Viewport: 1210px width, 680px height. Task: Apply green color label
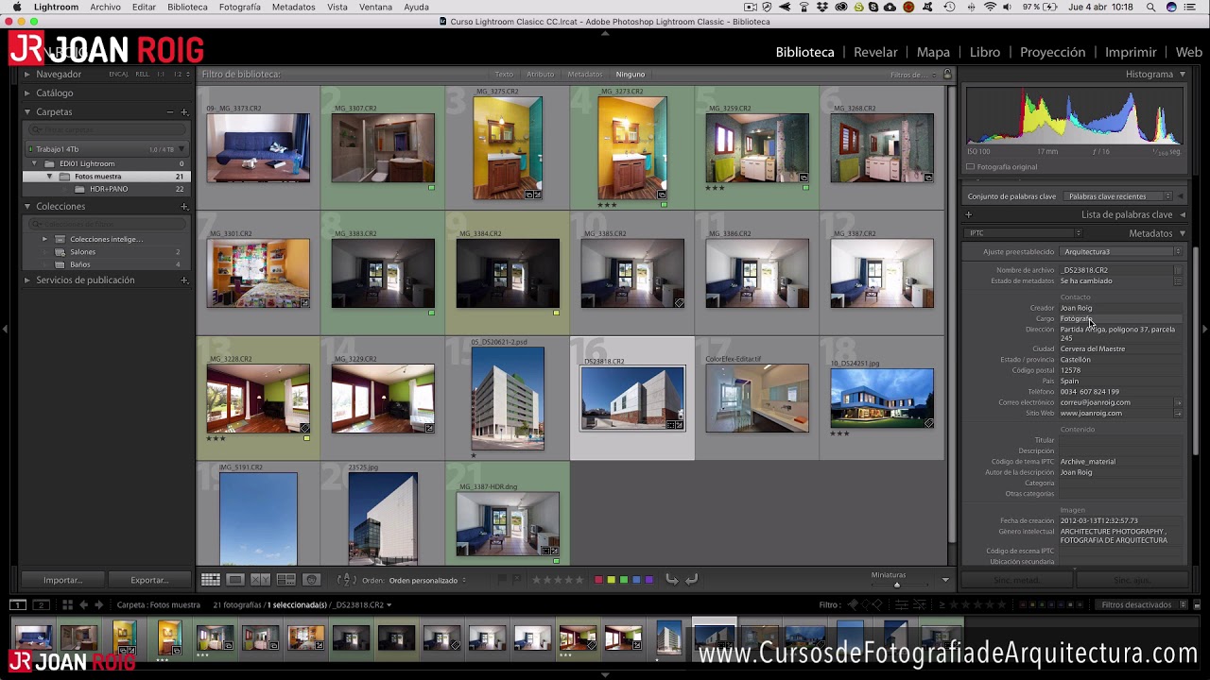[623, 580]
